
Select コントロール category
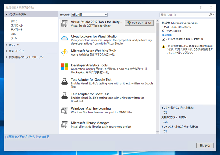[17, 25]
